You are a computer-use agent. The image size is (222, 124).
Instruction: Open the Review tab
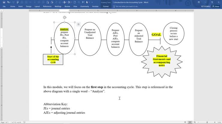tap(67, 7)
